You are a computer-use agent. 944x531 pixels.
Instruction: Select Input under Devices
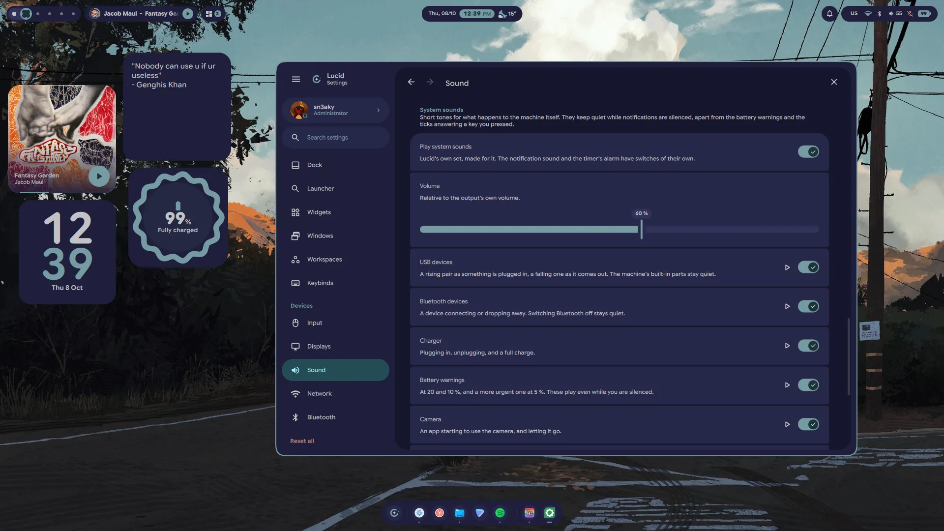(335, 323)
